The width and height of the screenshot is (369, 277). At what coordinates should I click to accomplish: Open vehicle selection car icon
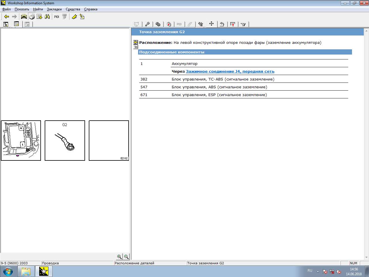click(24, 17)
